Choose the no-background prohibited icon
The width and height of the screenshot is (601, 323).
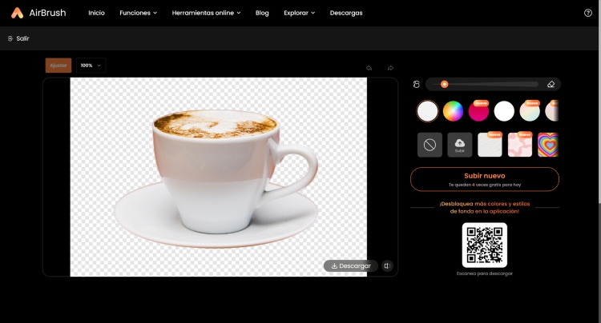click(x=430, y=145)
